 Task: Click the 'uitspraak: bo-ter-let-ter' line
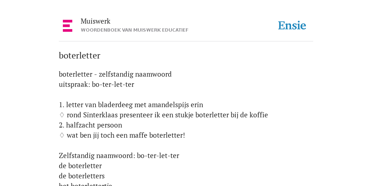(96, 84)
